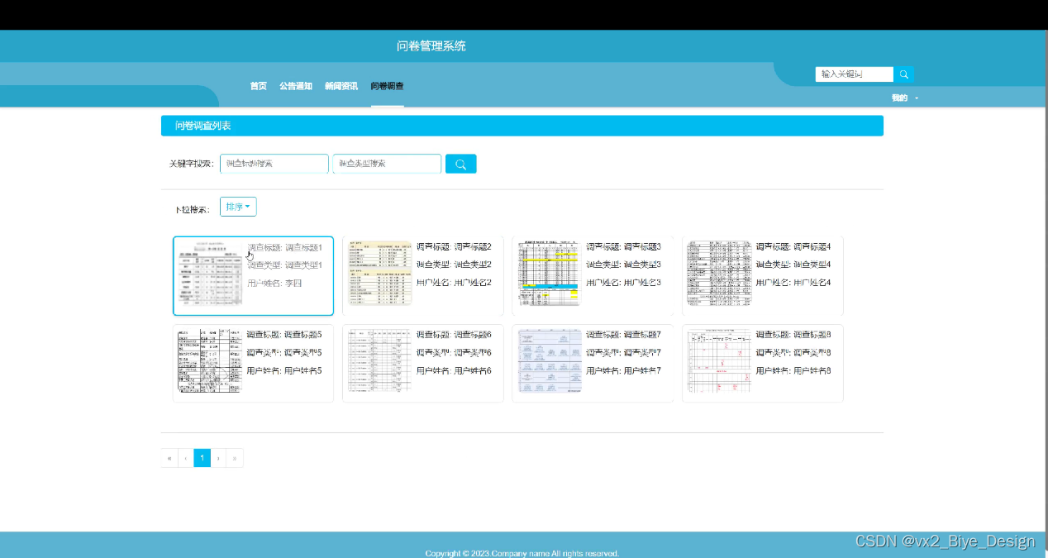
Task: Go to first page with « button
Action: pos(169,458)
